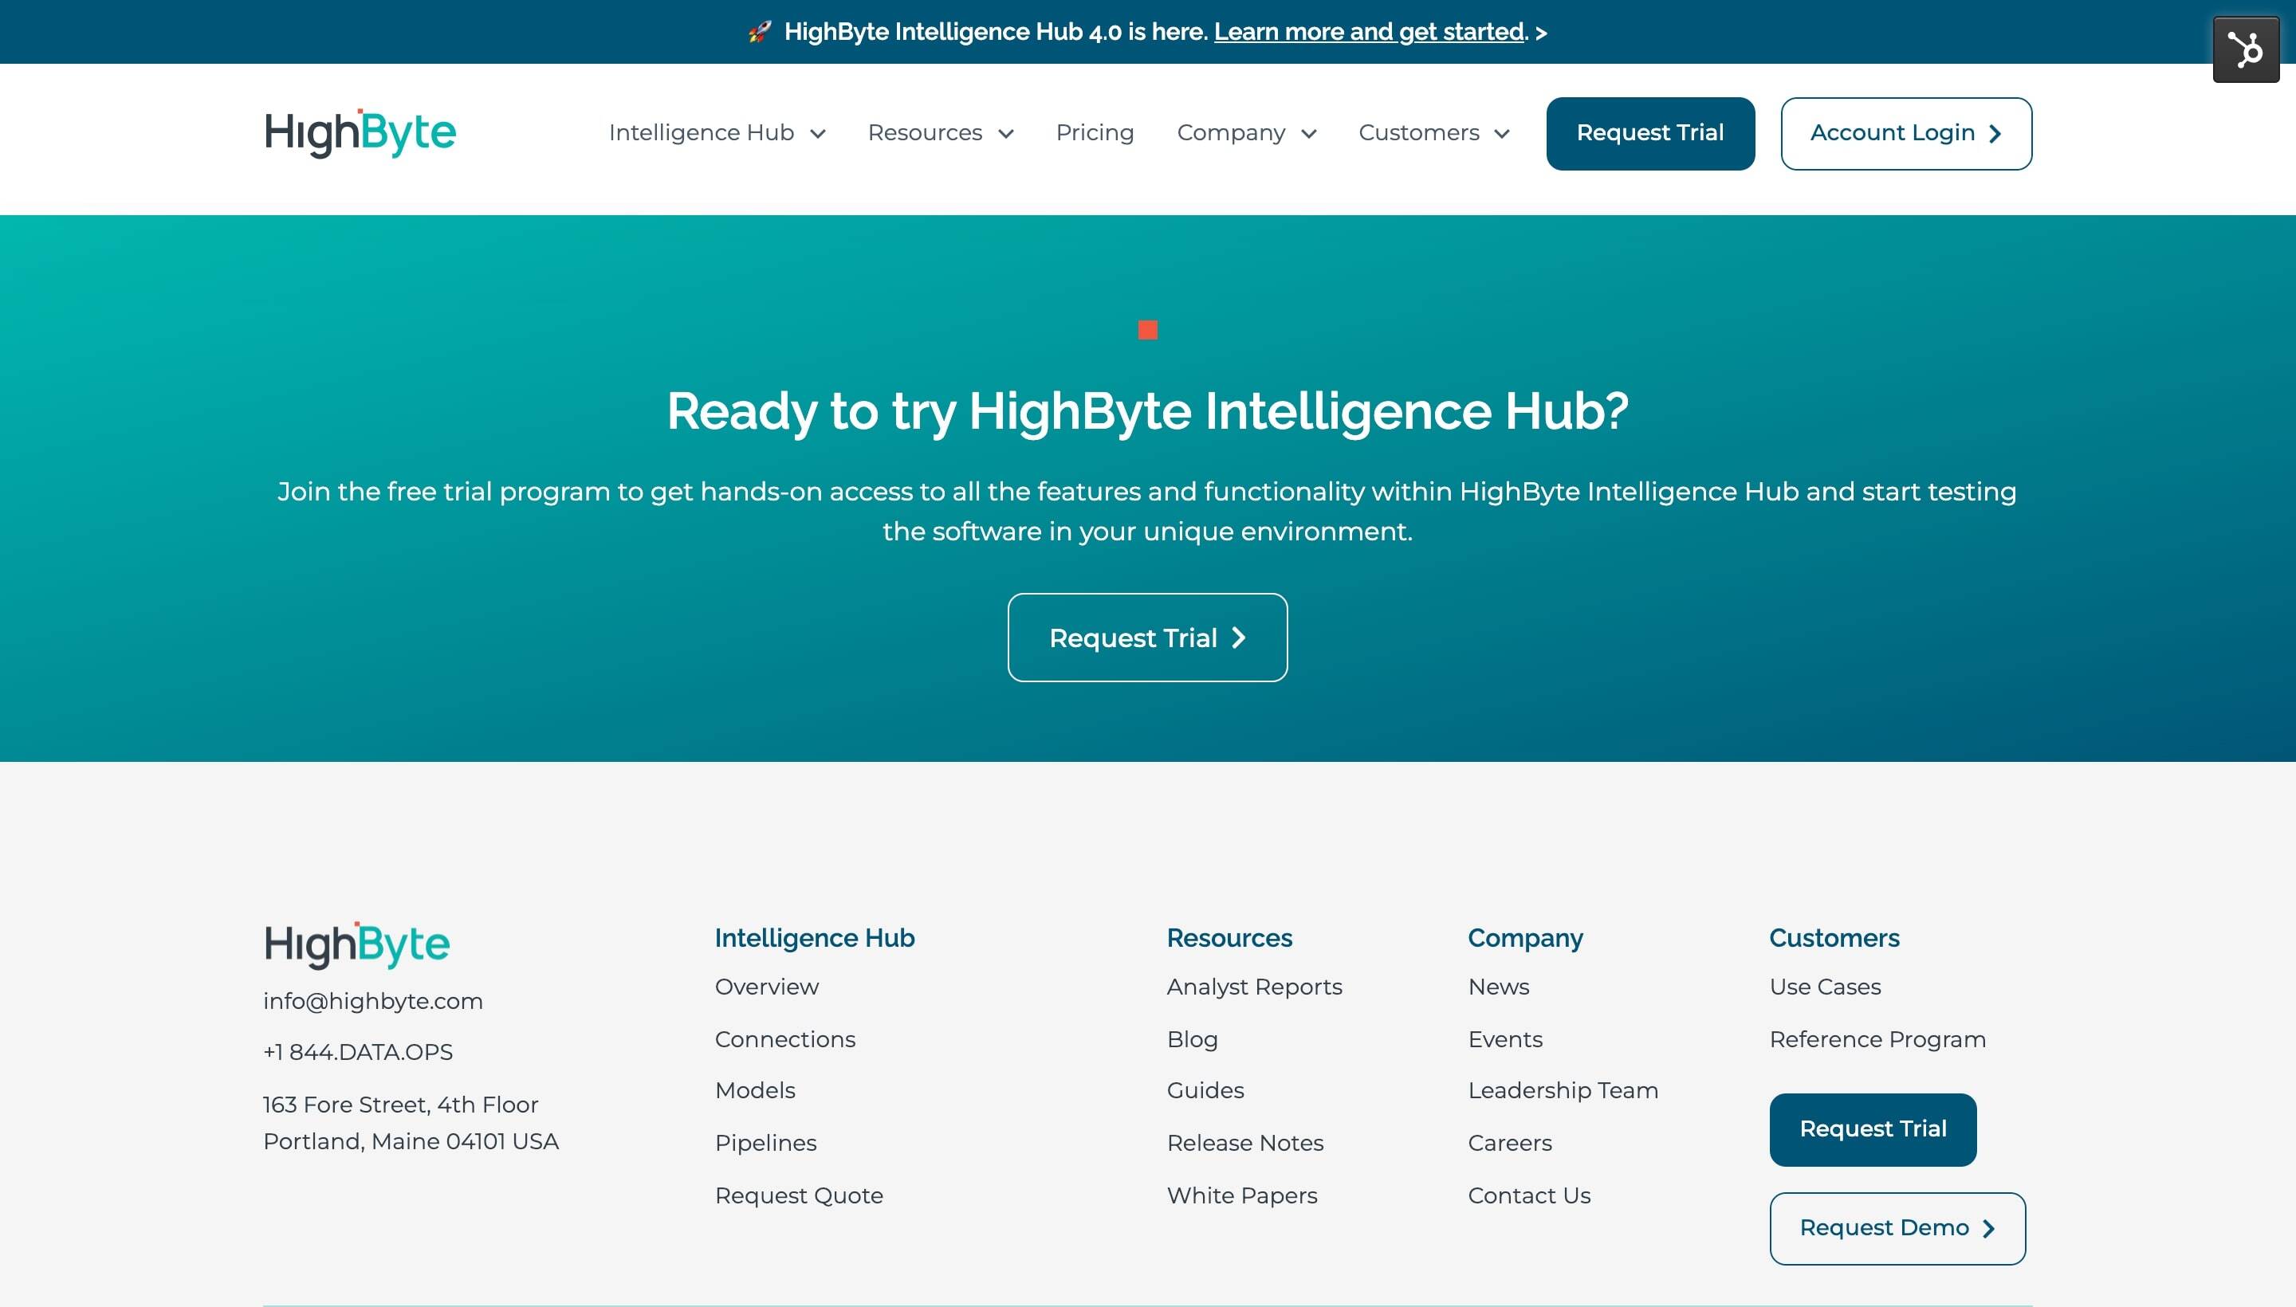The height and width of the screenshot is (1307, 2296).
Task: Click Request Trial button in teal banner
Action: pos(1146,638)
